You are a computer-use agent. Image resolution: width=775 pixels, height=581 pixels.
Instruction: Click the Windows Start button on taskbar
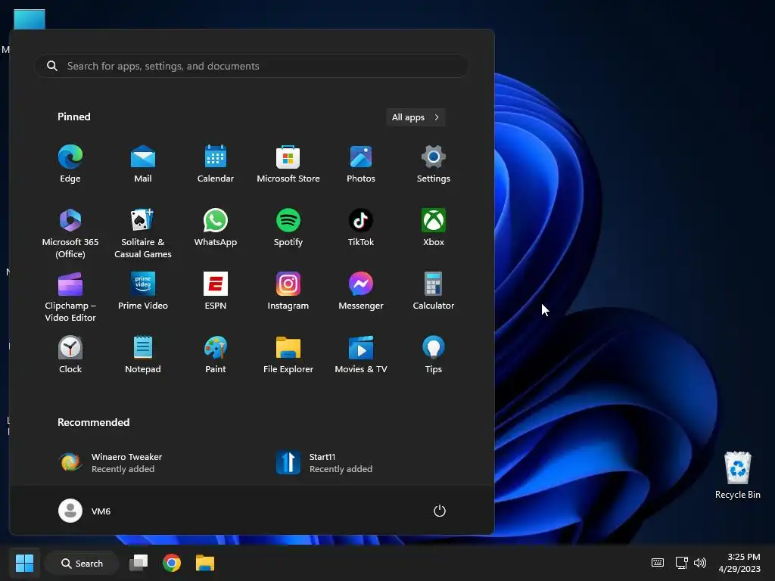point(24,563)
